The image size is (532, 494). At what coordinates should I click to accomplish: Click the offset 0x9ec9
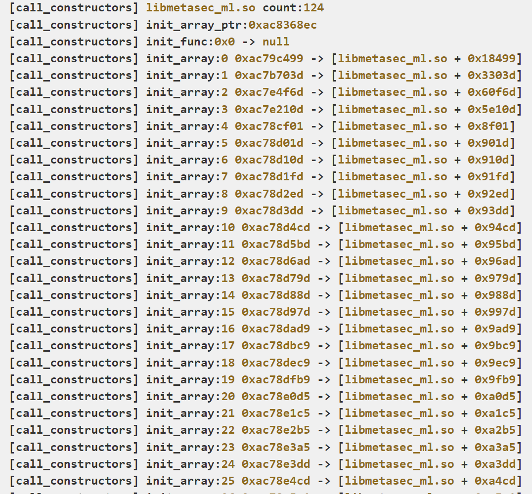click(x=495, y=363)
